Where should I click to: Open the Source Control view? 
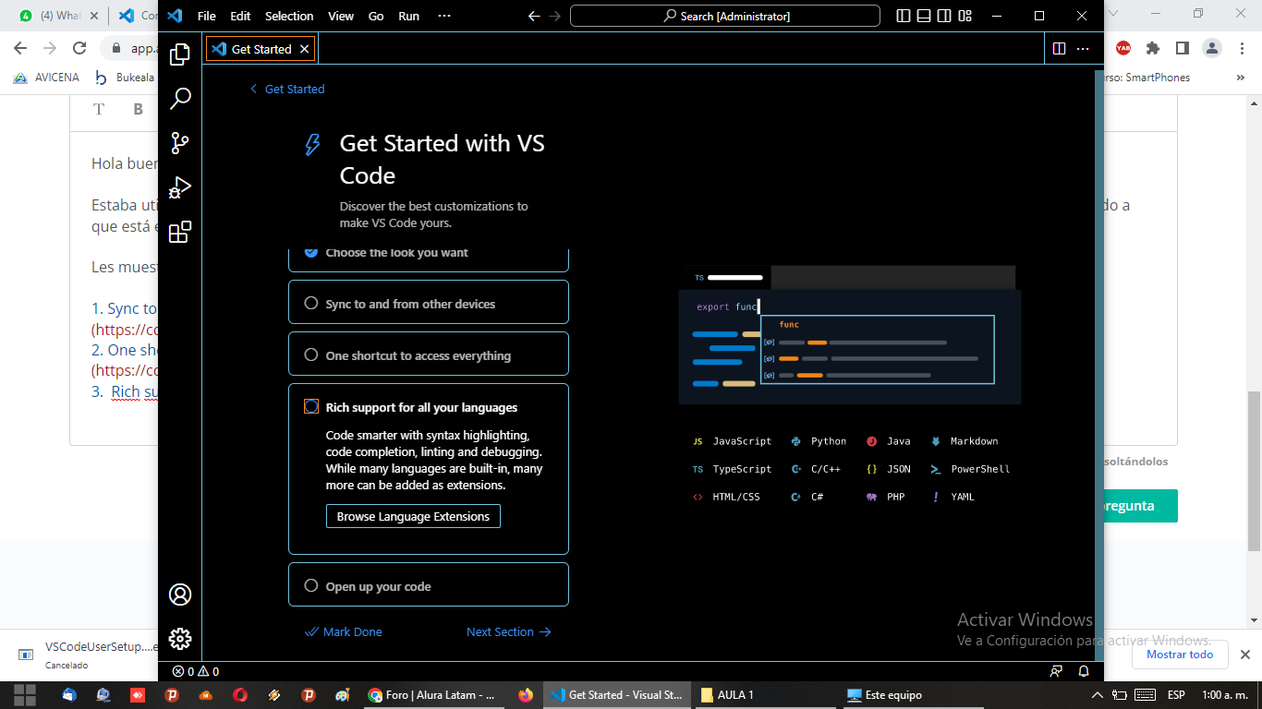180,143
